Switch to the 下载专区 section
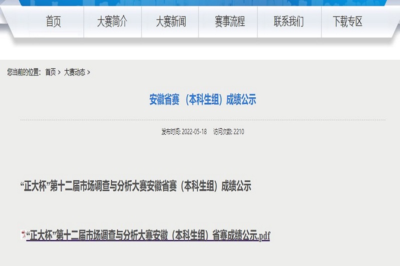400x266 pixels. [347, 21]
